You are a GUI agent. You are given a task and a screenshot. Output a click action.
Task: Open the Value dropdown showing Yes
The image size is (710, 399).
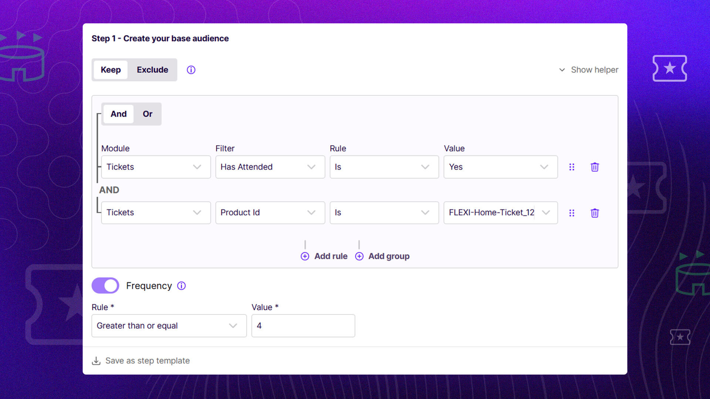500,167
